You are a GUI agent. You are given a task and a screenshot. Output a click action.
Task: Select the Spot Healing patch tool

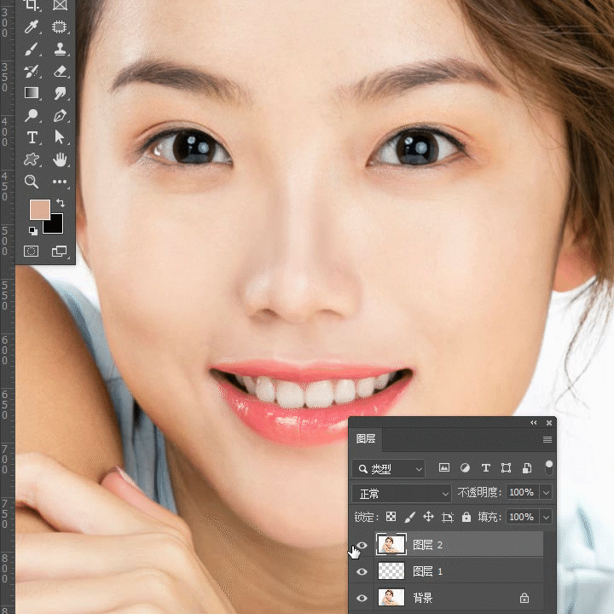click(x=60, y=27)
